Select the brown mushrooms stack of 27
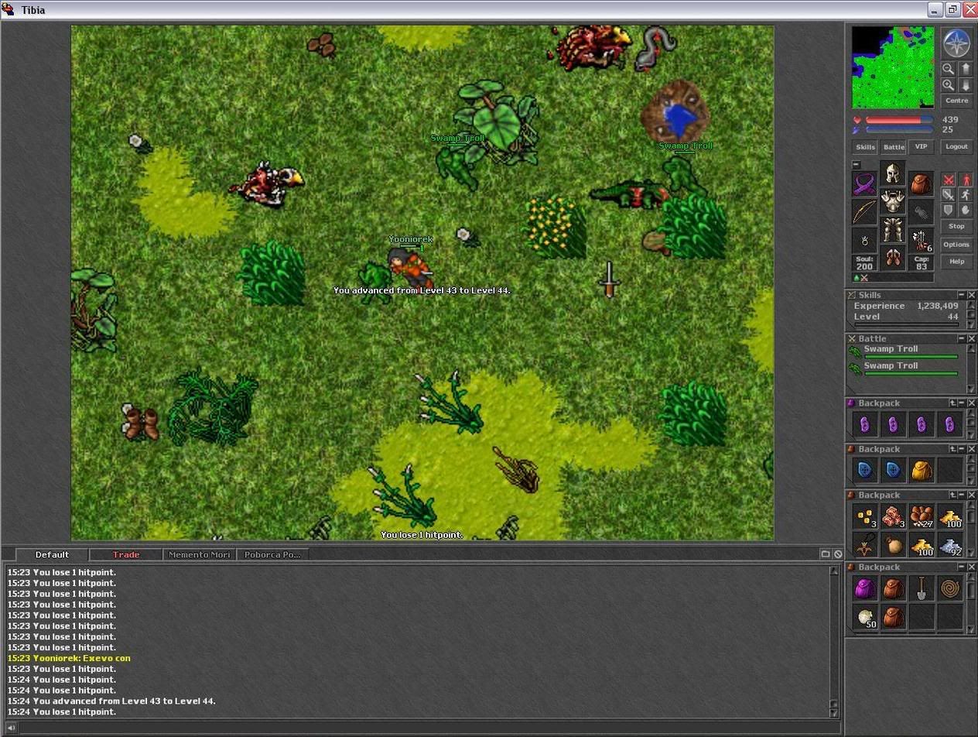The height and width of the screenshot is (737, 978). click(922, 516)
